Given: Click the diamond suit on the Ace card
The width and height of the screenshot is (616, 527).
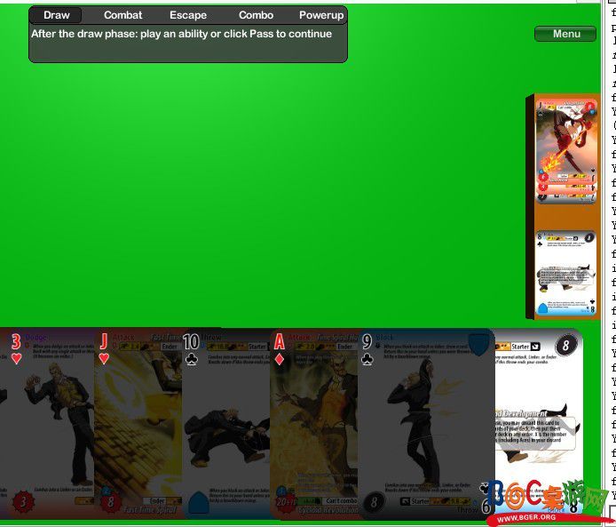Looking at the screenshot, I should (x=279, y=359).
